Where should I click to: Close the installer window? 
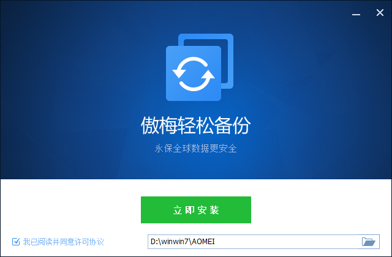(380, 12)
